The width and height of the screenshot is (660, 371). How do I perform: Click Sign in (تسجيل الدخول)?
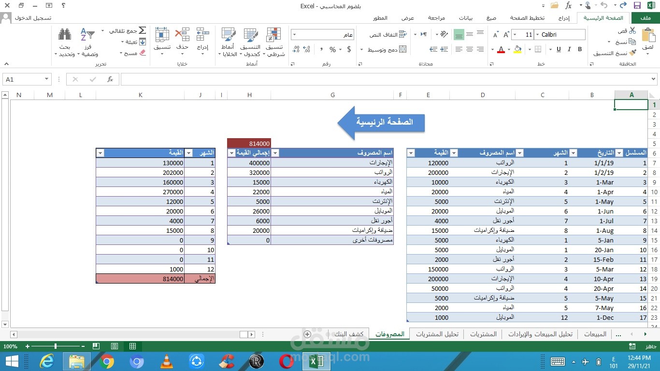(x=33, y=18)
